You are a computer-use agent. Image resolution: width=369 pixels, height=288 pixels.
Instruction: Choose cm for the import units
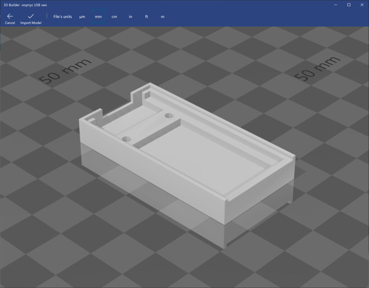click(x=114, y=17)
